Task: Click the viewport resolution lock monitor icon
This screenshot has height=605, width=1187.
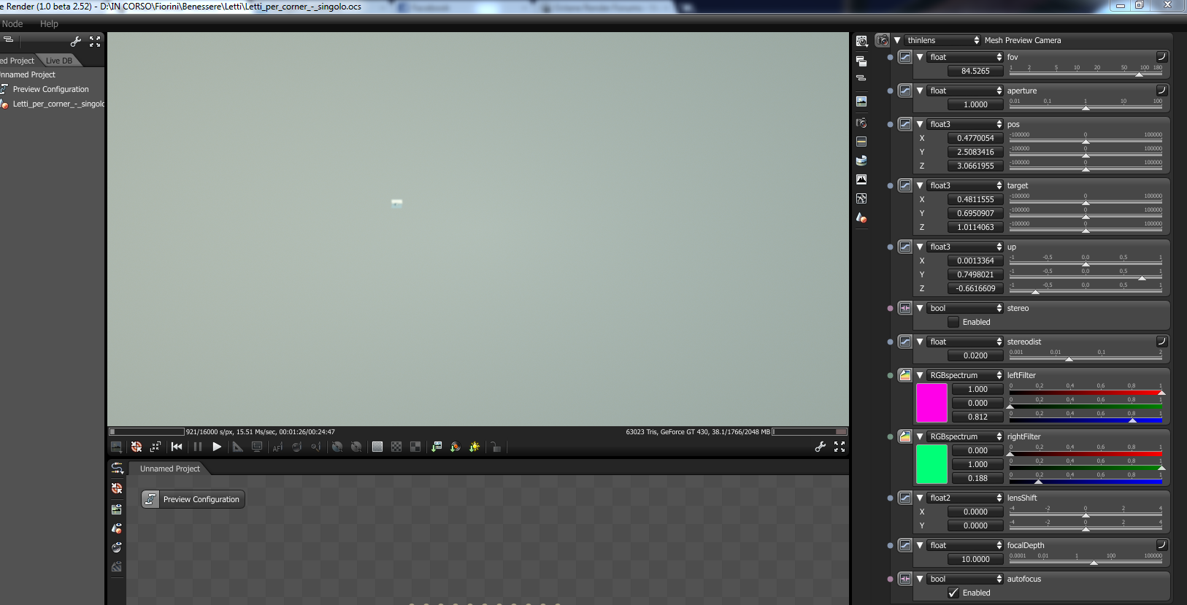Action: point(257,447)
